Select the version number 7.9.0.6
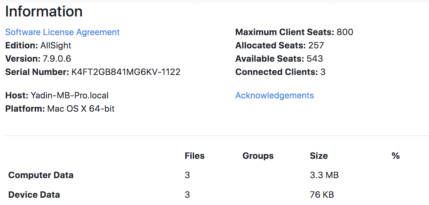Image resolution: width=429 pixels, height=205 pixels. pos(57,59)
